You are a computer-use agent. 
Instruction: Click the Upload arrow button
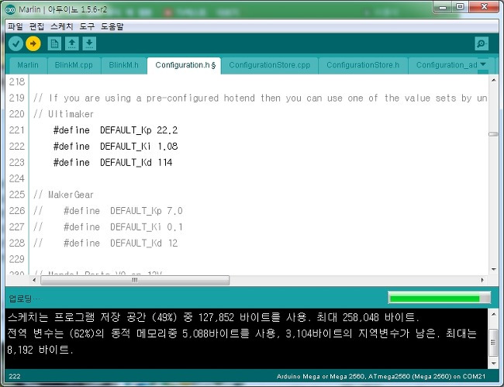[33, 43]
